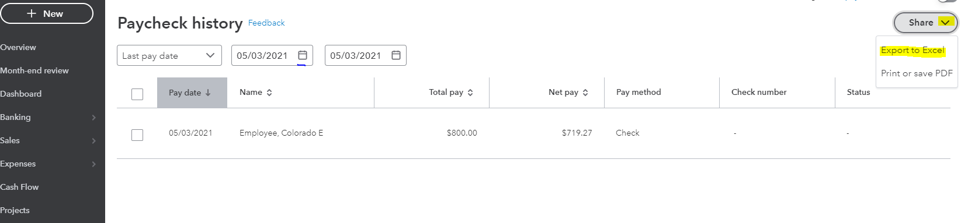Open end date calendar picker icon
This screenshot has height=223, width=961.
tap(396, 55)
